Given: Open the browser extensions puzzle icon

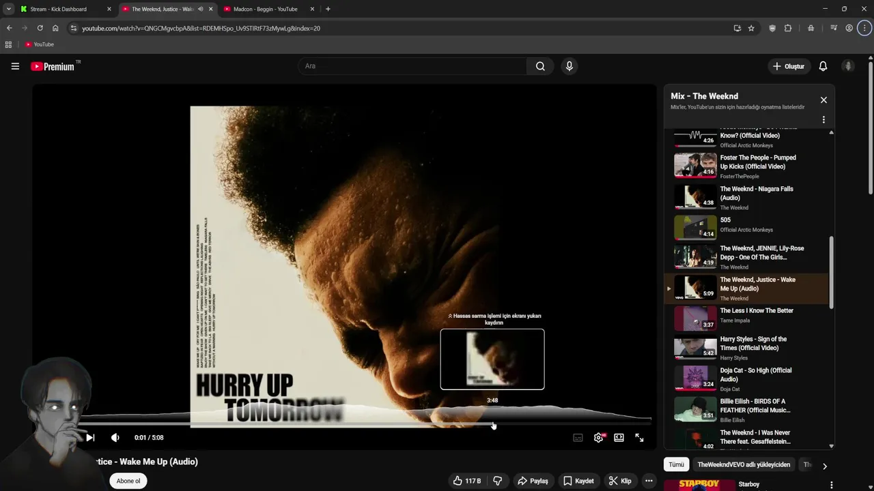Looking at the screenshot, I should tap(788, 28).
